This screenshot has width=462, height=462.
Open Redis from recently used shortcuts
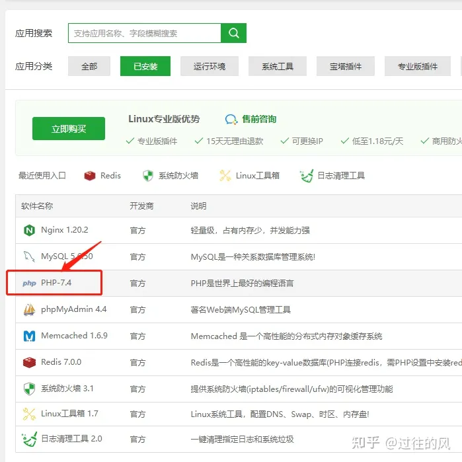click(102, 176)
